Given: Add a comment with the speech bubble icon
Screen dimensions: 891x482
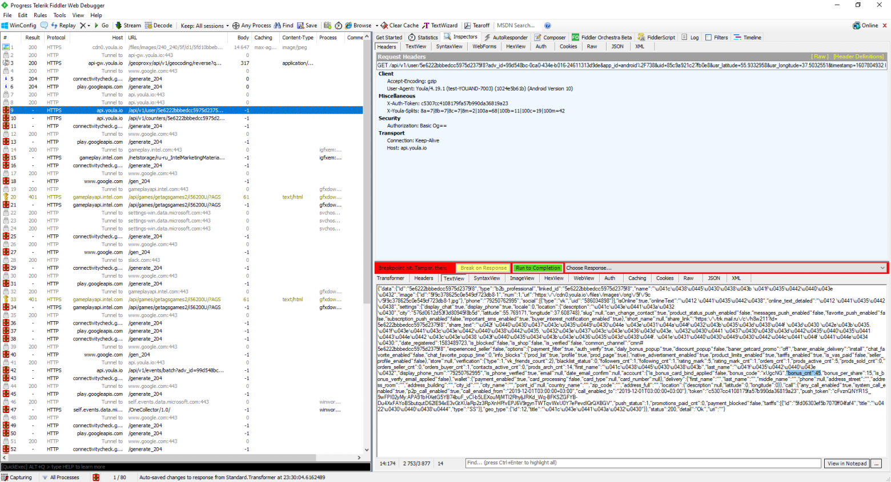Looking at the screenshot, I should click(x=44, y=26).
